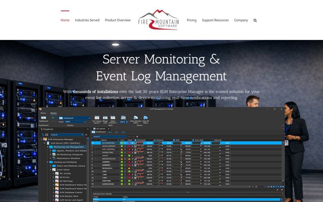Adjust the 100% zoom stepper
Screen dimensions: 323x202
tap(123, 122)
